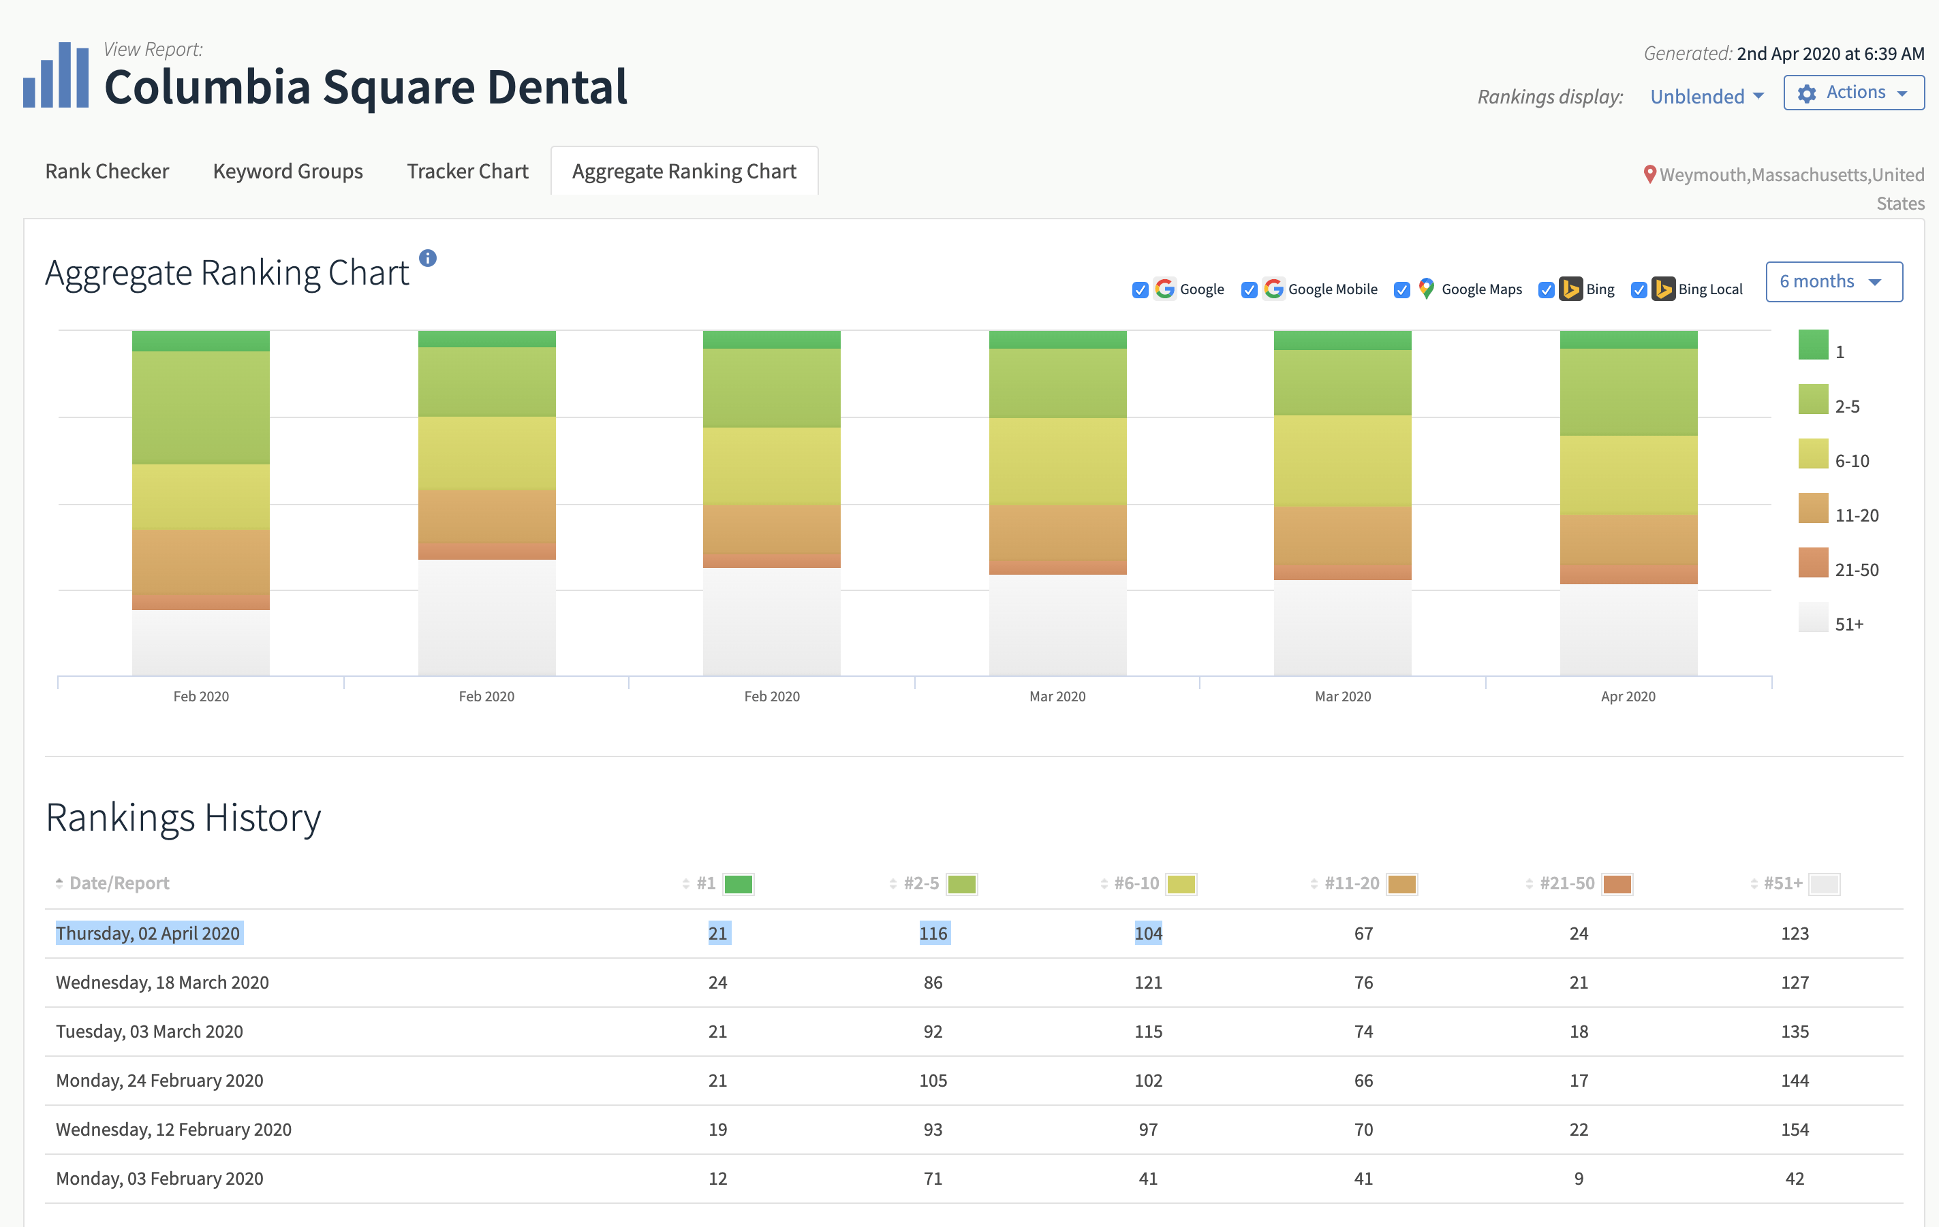This screenshot has width=1939, height=1227.
Task: Click the Apr 2020 stacked bar
Action: [x=1628, y=503]
